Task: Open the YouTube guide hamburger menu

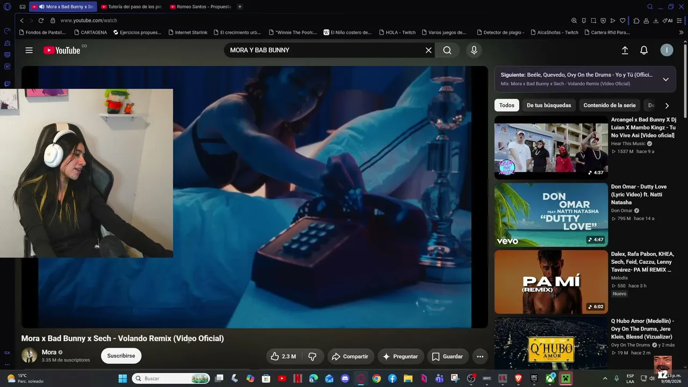Action: pos(29,50)
